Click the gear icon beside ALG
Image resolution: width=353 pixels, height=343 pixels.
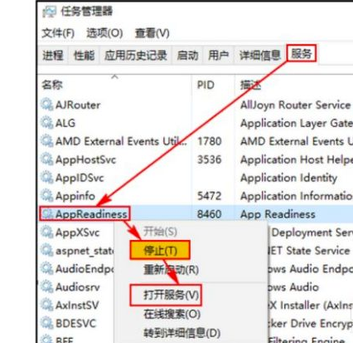pyautogui.click(x=47, y=123)
